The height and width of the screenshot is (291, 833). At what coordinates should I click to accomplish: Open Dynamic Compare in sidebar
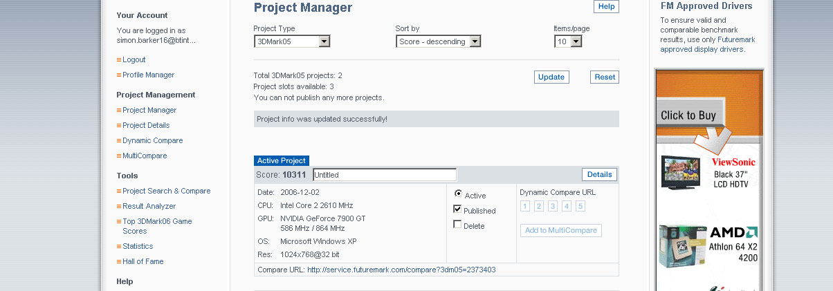[x=153, y=140]
